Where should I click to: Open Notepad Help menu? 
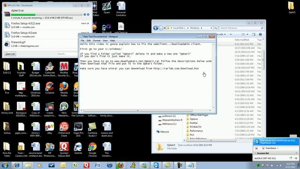pyautogui.click(x=112, y=40)
